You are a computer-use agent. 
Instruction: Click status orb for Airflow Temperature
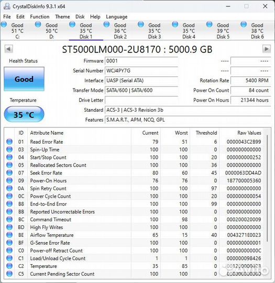(x=9, y=235)
